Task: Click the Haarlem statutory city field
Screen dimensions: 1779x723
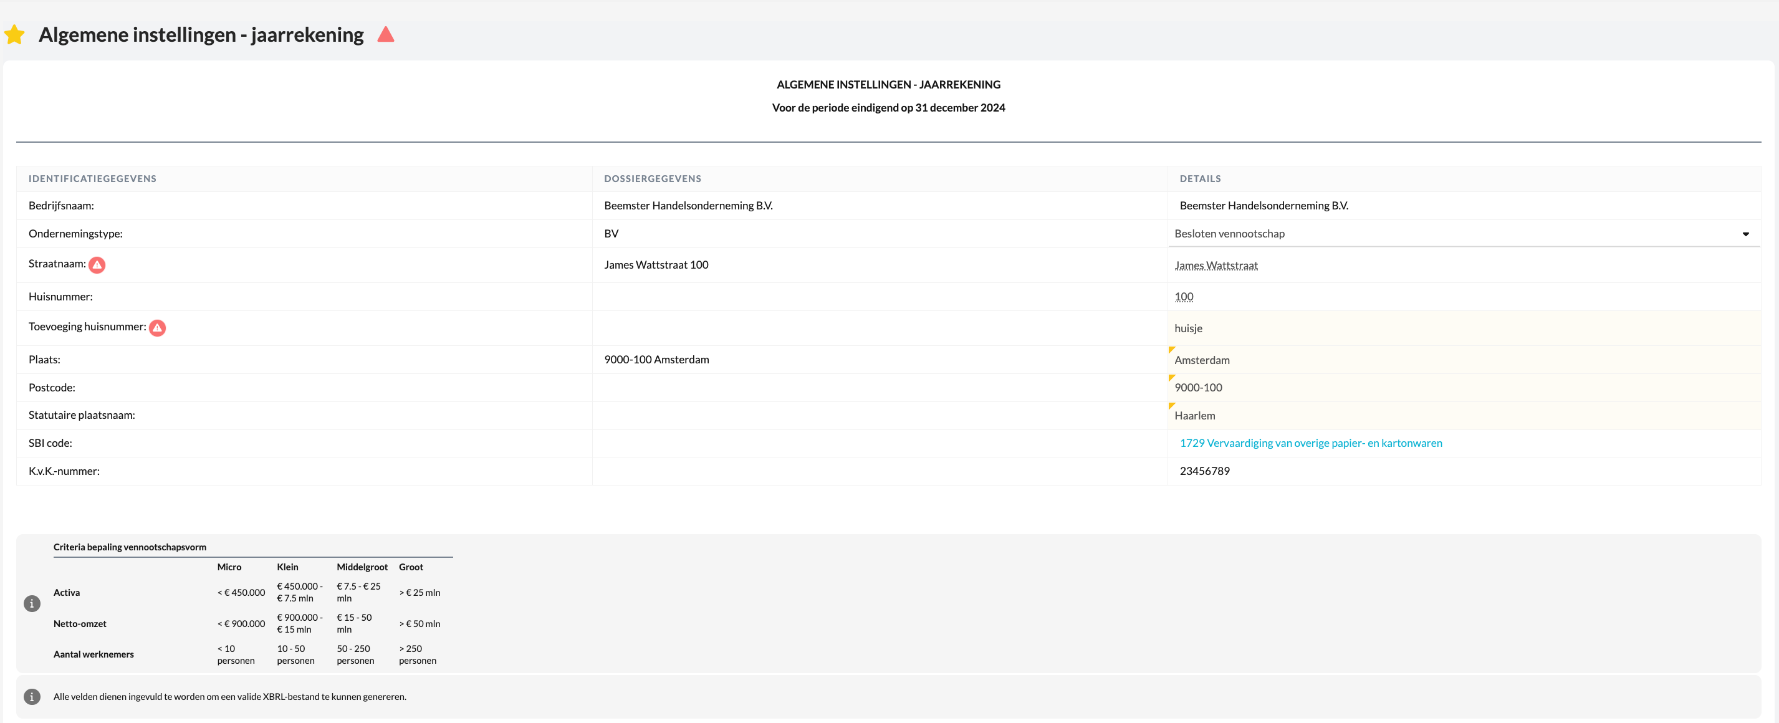Action: point(1195,416)
